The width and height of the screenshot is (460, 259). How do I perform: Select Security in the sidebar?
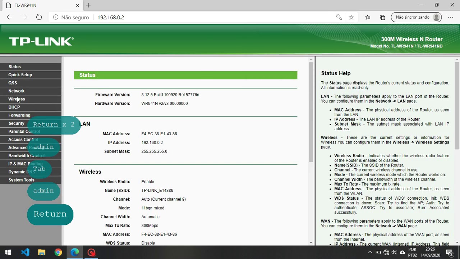pyautogui.click(x=17, y=123)
